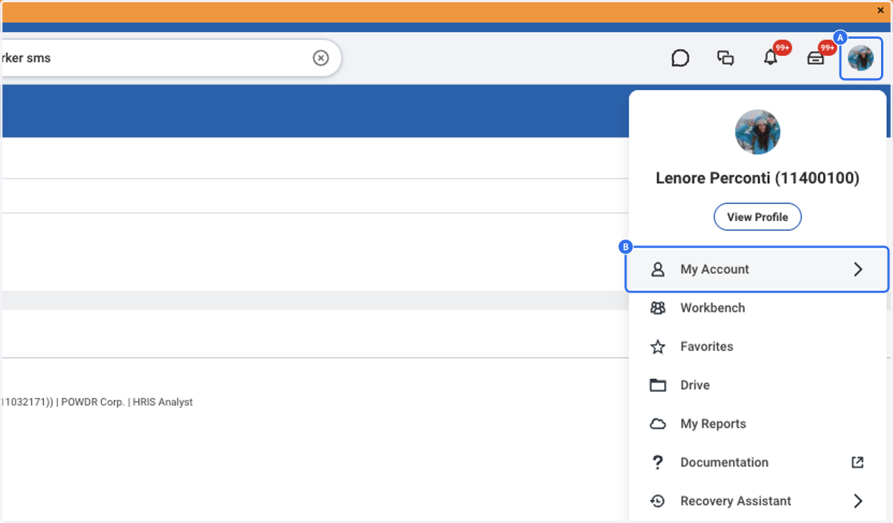Screen dimensions: 893x523
Task: Open My Reports from the profile menu
Action: [758, 424]
